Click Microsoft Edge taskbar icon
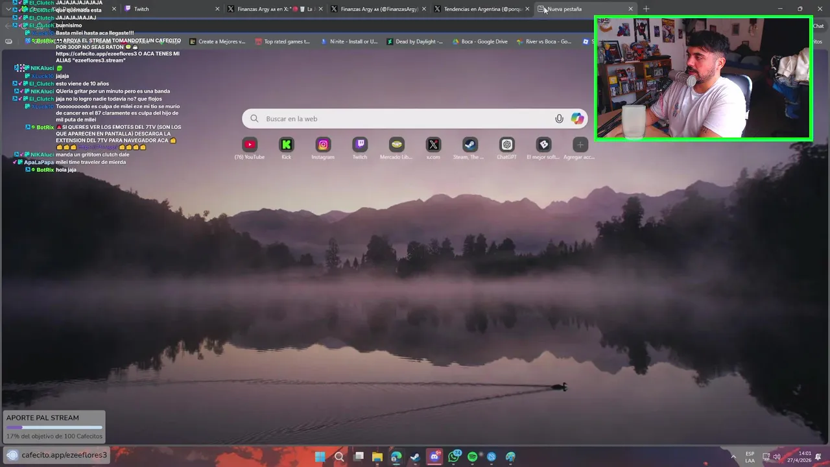This screenshot has width=830, height=467. point(396,457)
